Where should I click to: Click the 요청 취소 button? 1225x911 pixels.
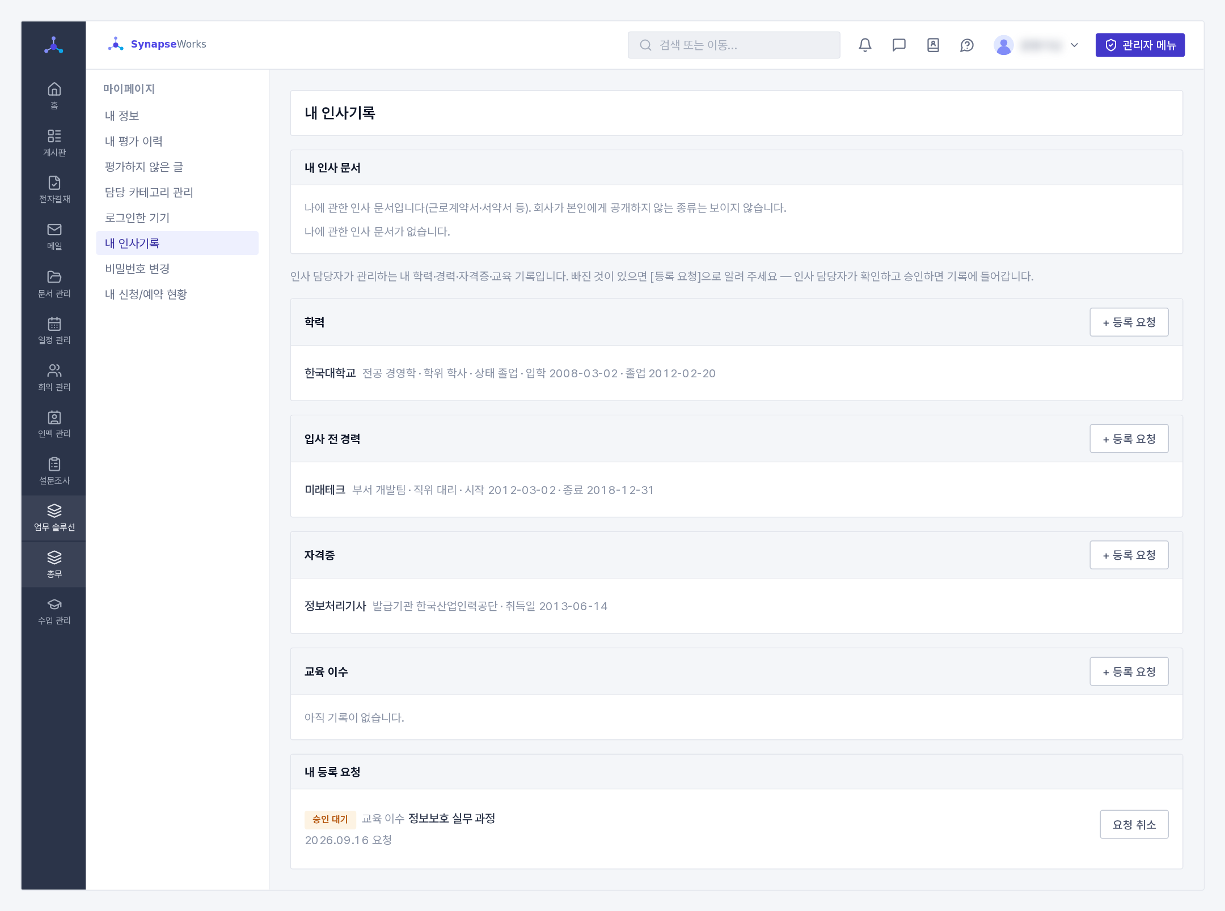coord(1134,824)
